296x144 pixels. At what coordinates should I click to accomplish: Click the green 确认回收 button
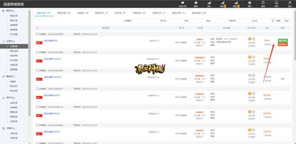[282, 41]
